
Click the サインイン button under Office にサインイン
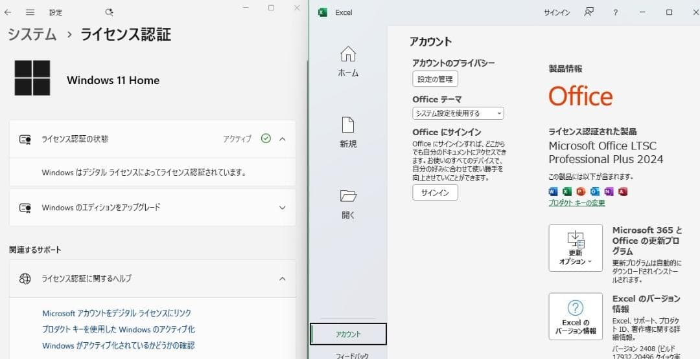pyautogui.click(x=436, y=192)
